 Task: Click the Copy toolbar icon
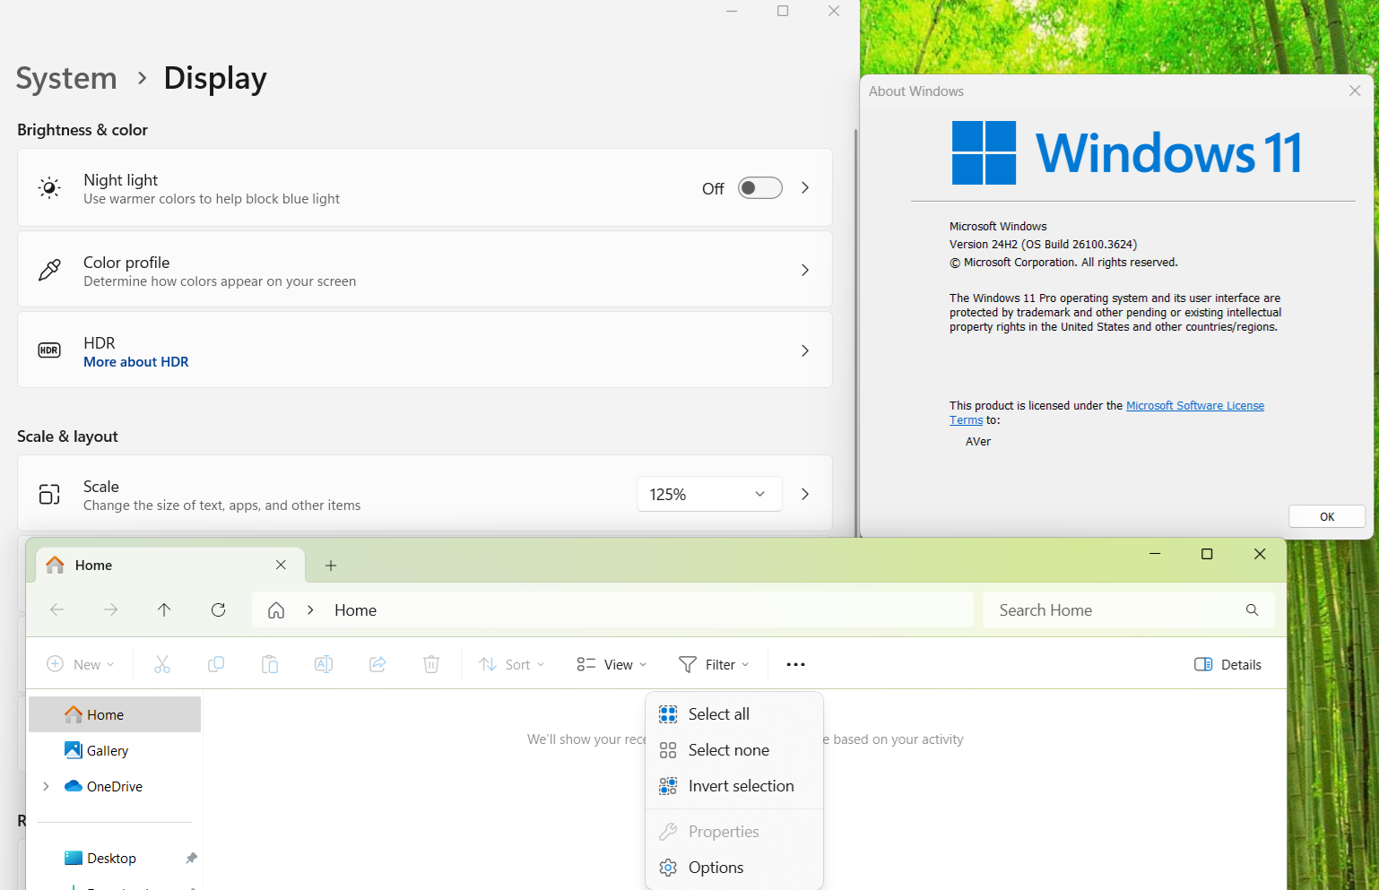pos(216,664)
